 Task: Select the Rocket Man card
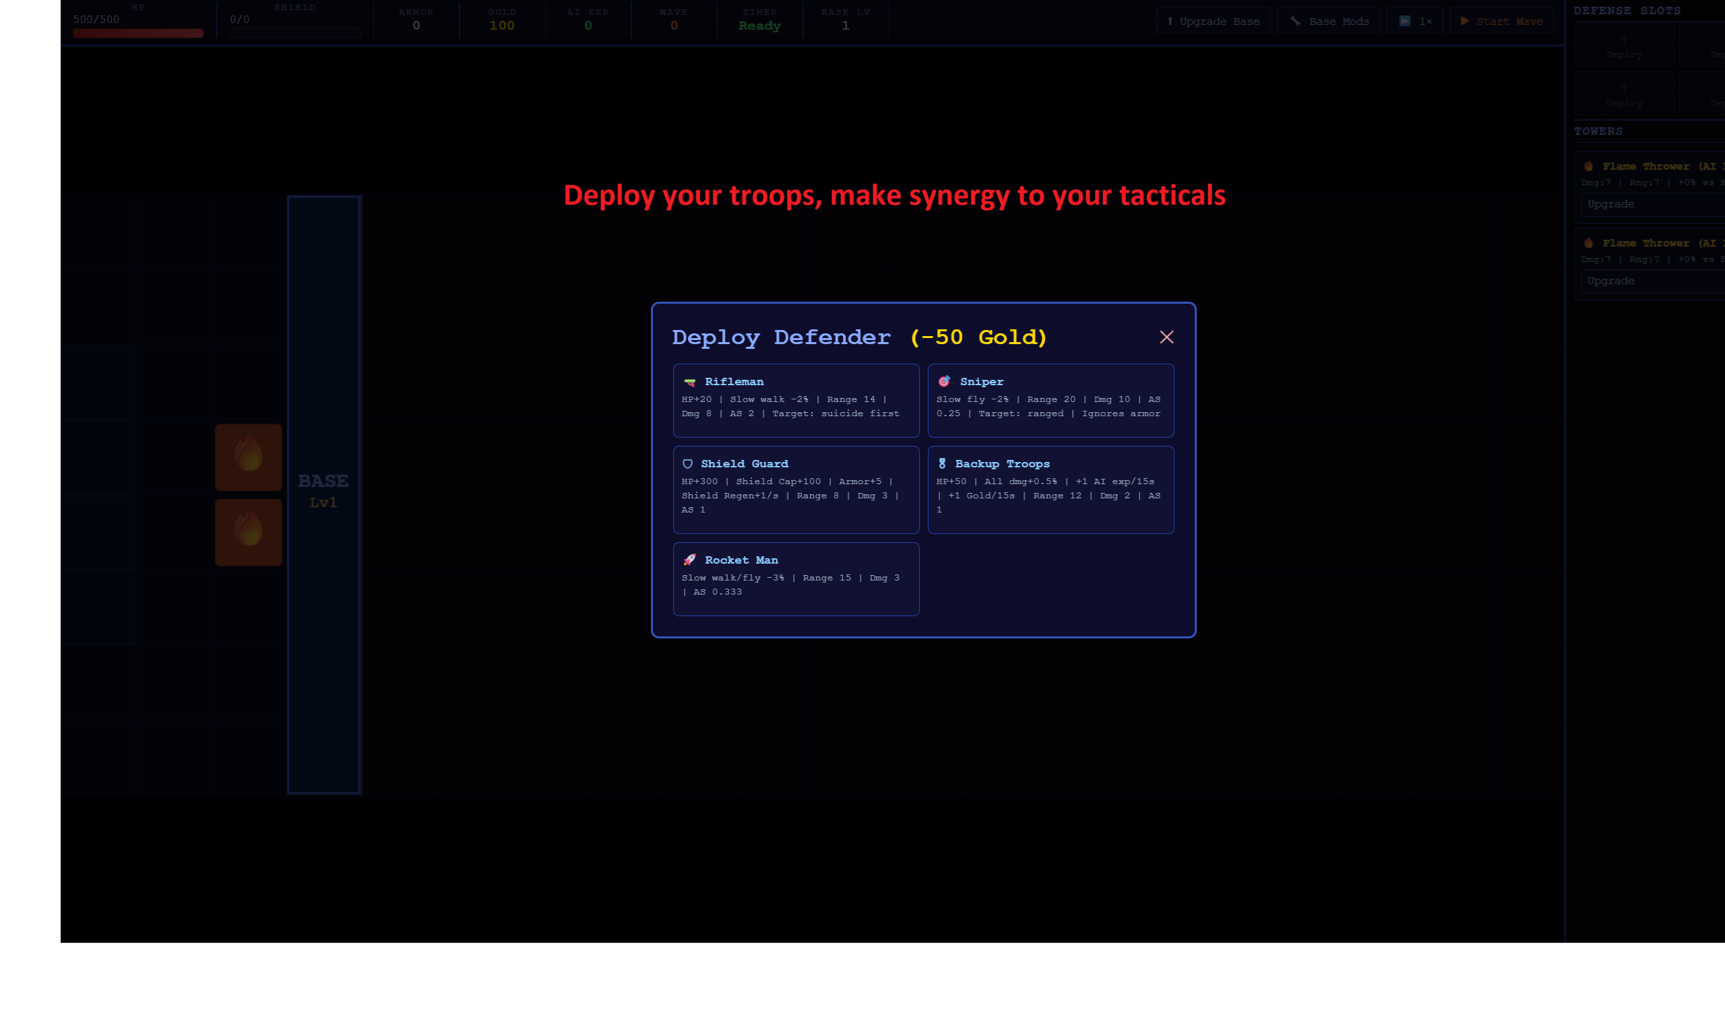pos(796,579)
